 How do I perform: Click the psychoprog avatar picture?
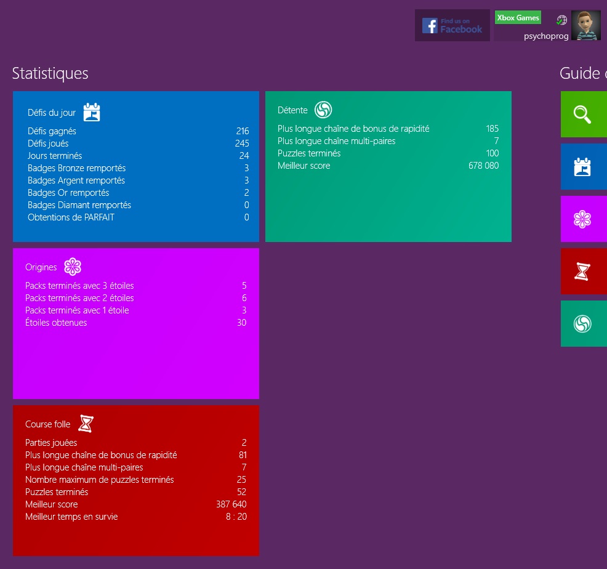pos(585,25)
